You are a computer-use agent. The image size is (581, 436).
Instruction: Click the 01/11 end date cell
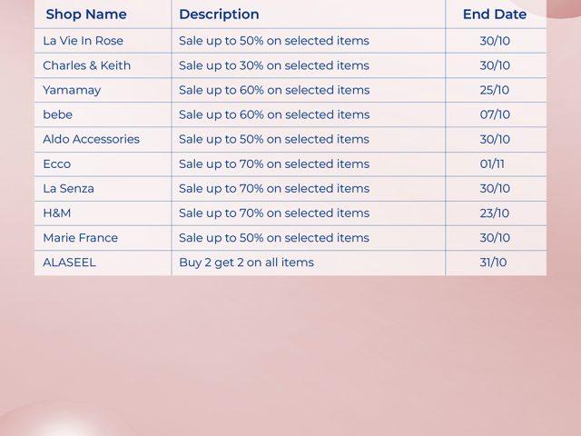495,163
